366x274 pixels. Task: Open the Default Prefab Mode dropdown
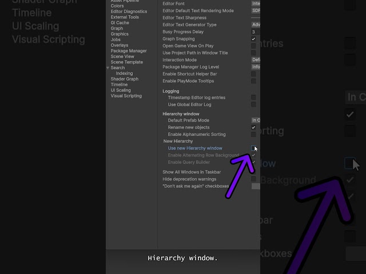pos(256,120)
